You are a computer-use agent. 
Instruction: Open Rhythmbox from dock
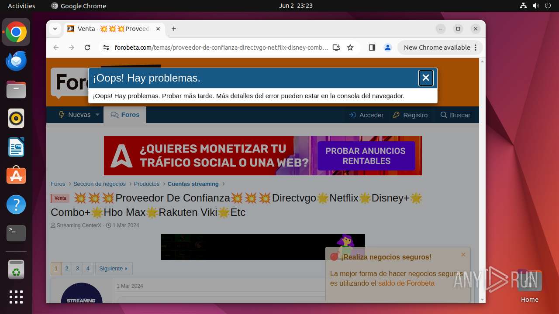point(16,118)
